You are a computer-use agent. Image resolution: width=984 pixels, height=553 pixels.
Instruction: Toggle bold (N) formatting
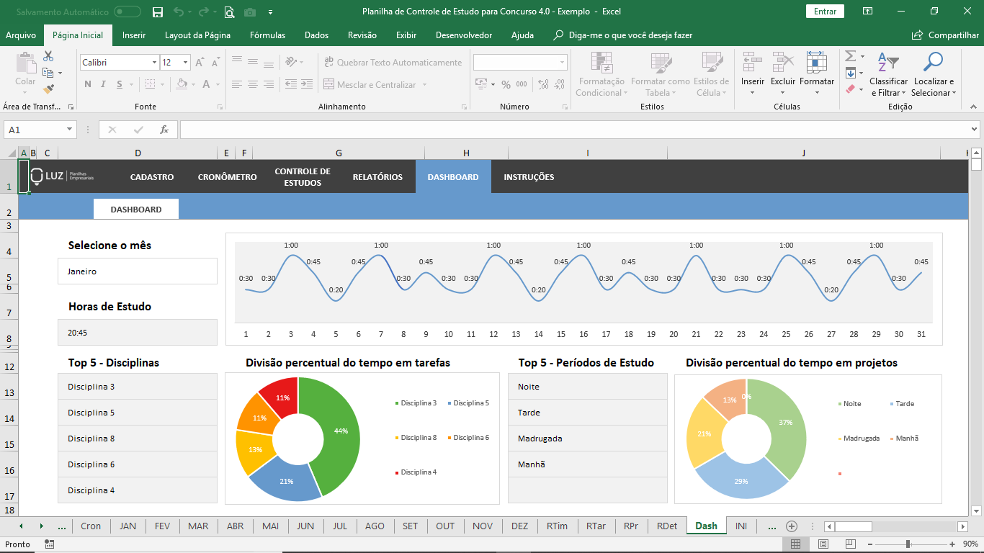88,84
